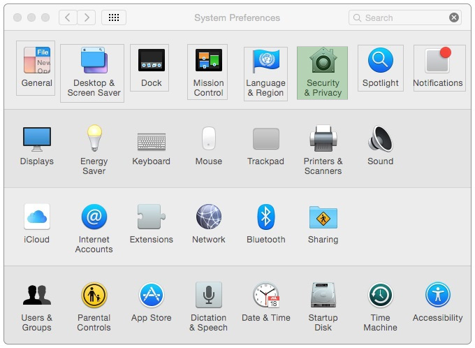Clear the search field with the X
The height and width of the screenshot is (348, 475).
[454, 17]
